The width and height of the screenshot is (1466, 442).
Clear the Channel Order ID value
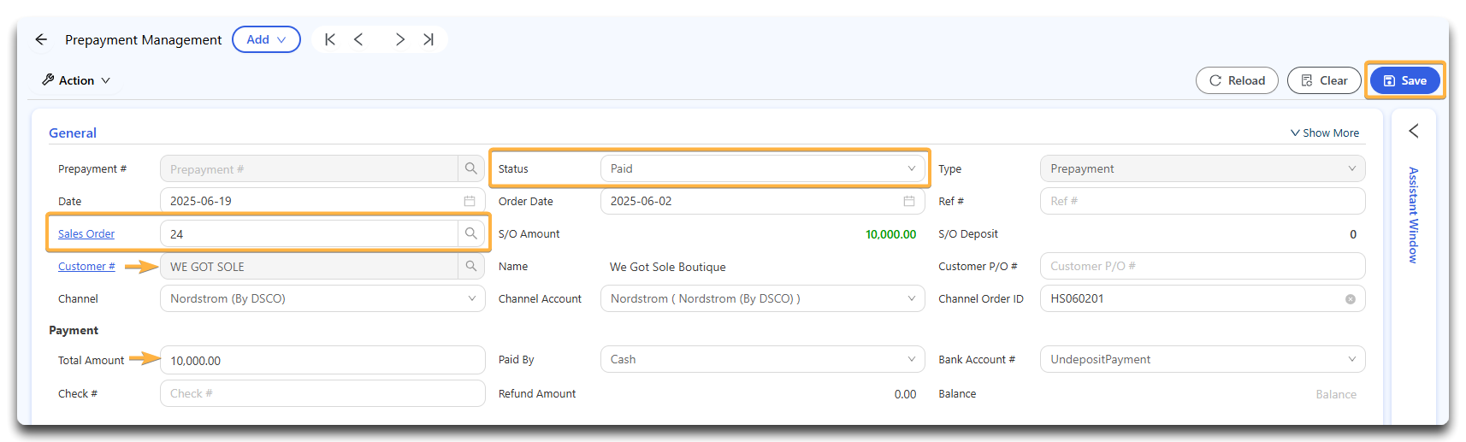[x=1351, y=299]
